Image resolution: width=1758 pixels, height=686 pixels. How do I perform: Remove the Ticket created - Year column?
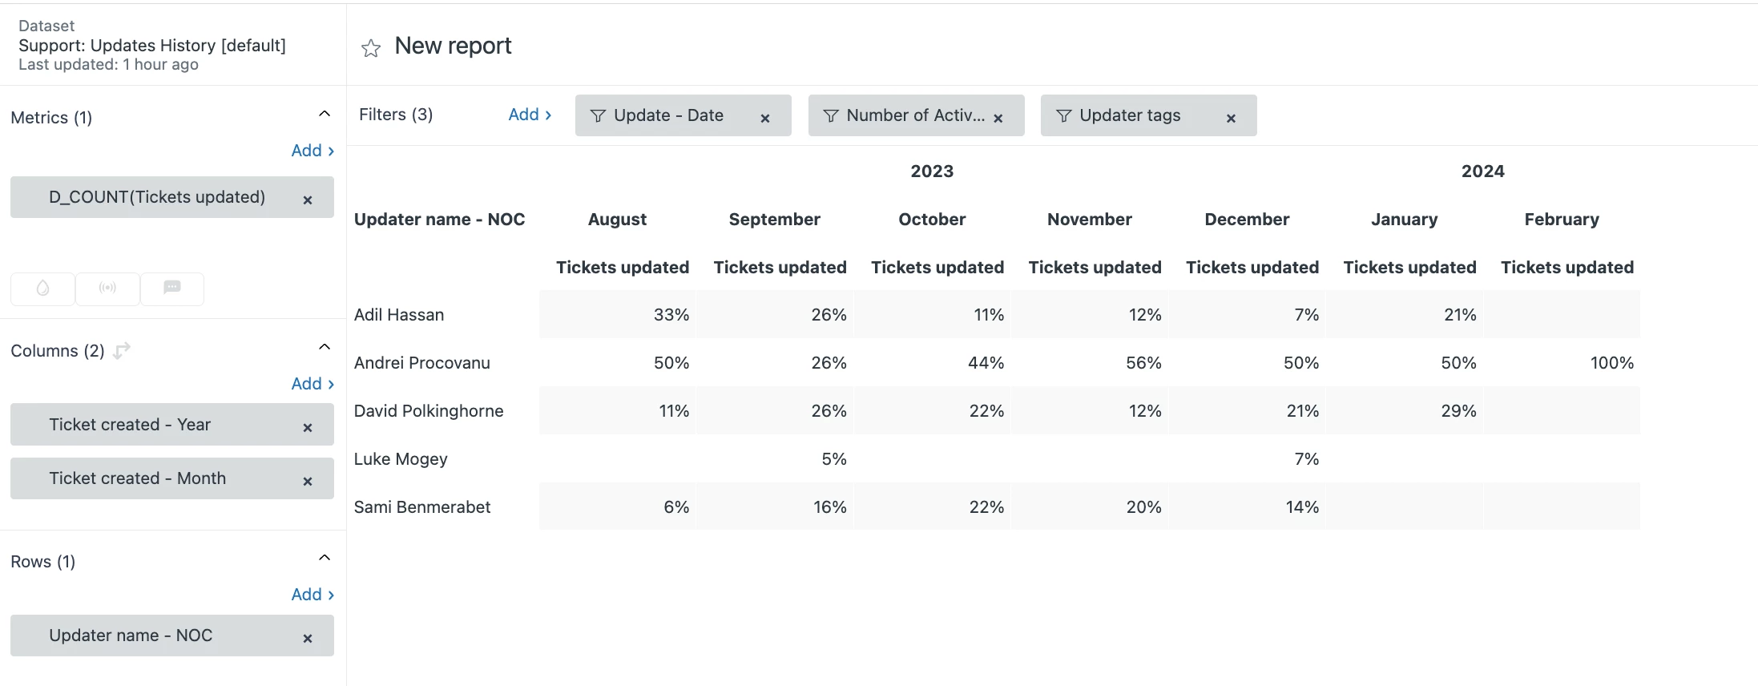pos(308,428)
